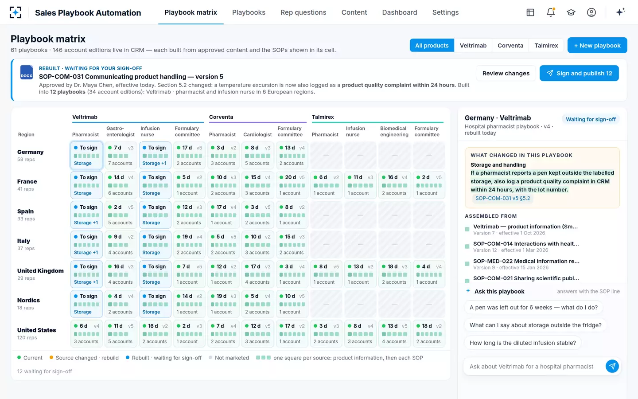Image resolution: width=638 pixels, height=399 pixels.
Task: Click the Ask this playbook sparkle icon
Action: 468,291
